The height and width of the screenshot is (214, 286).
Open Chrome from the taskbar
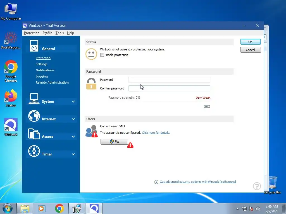[59, 208]
